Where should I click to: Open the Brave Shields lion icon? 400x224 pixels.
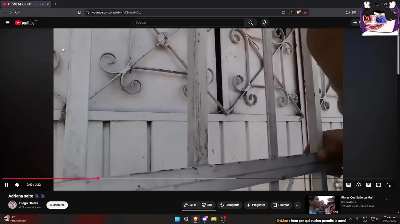click(299, 12)
